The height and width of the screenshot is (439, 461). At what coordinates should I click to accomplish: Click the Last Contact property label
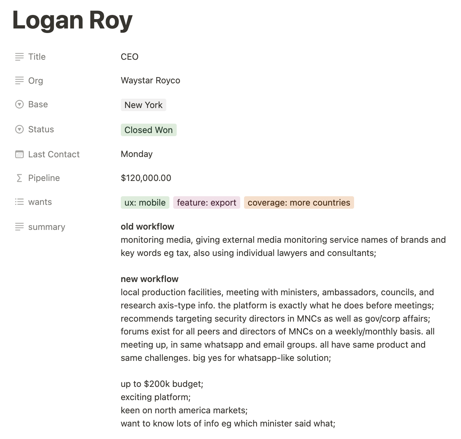(x=54, y=154)
